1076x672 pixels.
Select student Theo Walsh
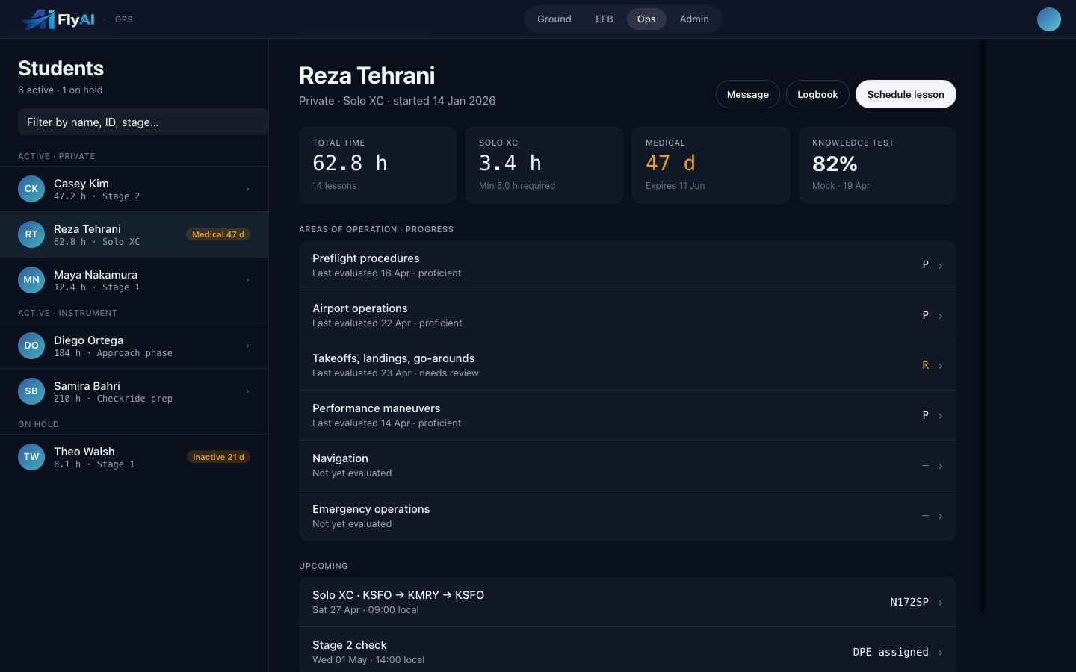(134, 457)
